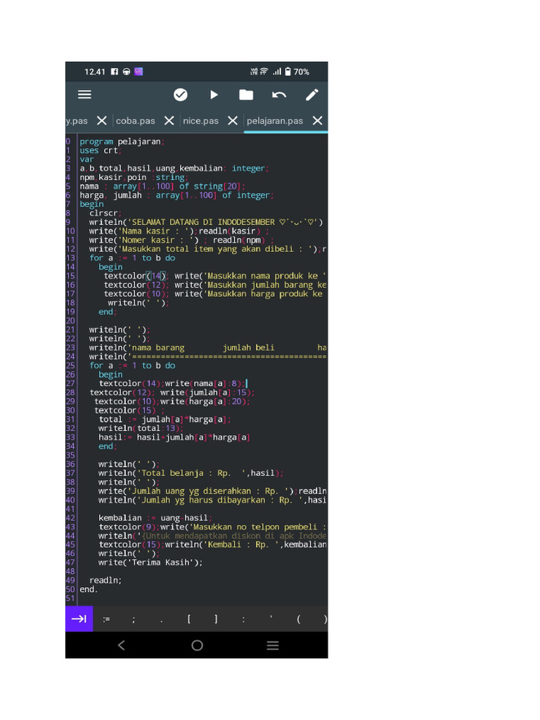This screenshot has width=540, height=720.
Task: Place cursor on 'program pelajaran' line
Action: (x=121, y=141)
